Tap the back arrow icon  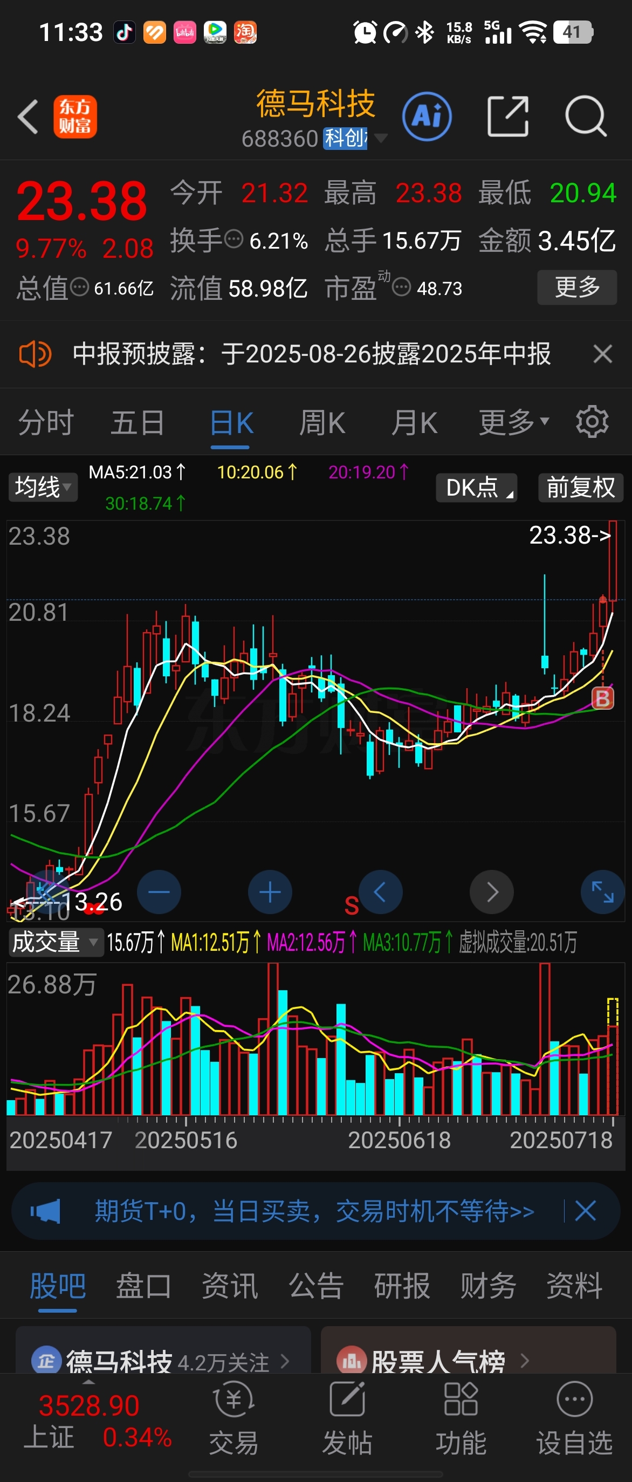[x=28, y=117]
